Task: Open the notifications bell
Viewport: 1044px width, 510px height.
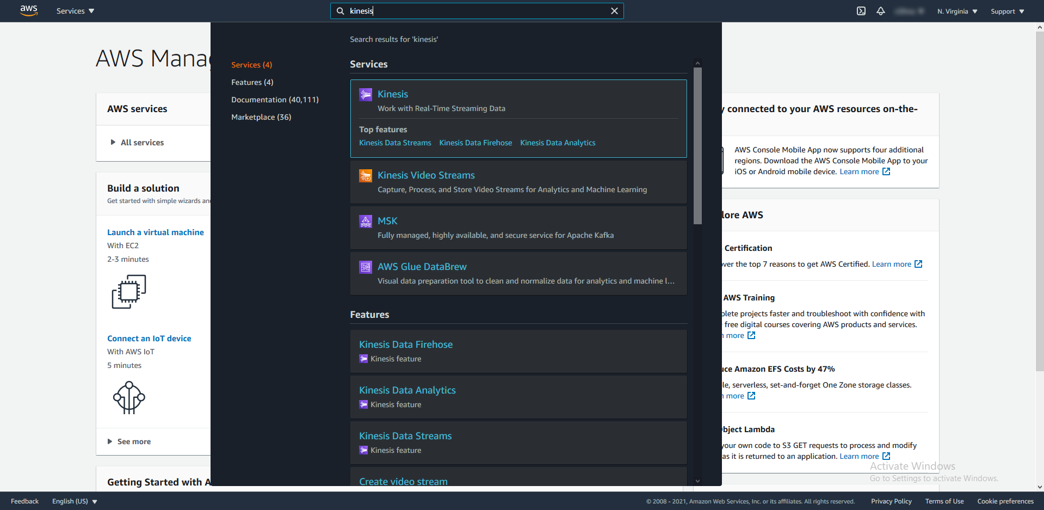Action: pos(881,11)
